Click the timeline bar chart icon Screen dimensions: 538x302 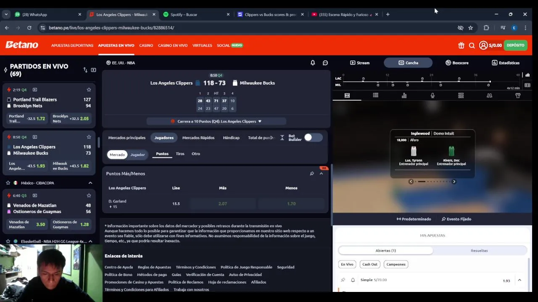527,75
